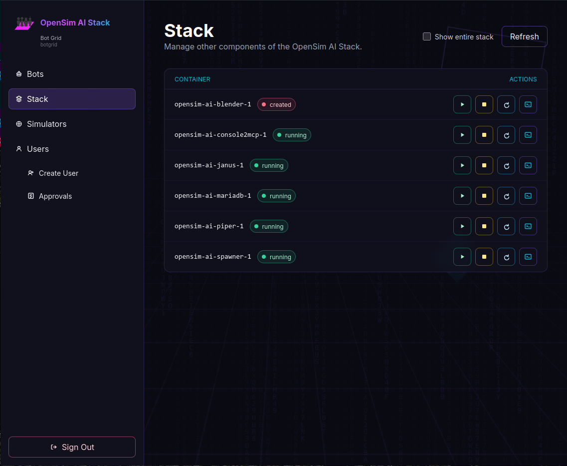Restart the opensim-ai-blender-1 container

[x=506, y=105]
